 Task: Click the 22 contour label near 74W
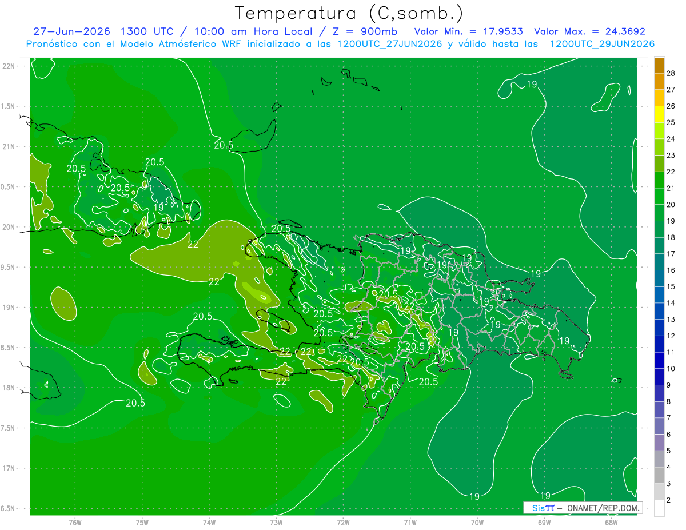pyautogui.click(x=214, y=281)
